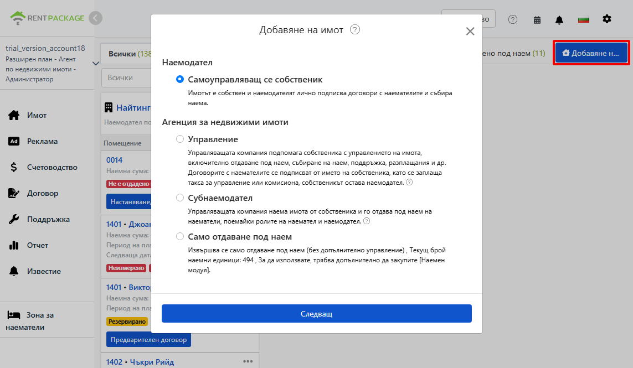Screen dimensions: 633x368
Task: Open the calendar icon in the top bar
Action: pos(537,20)
